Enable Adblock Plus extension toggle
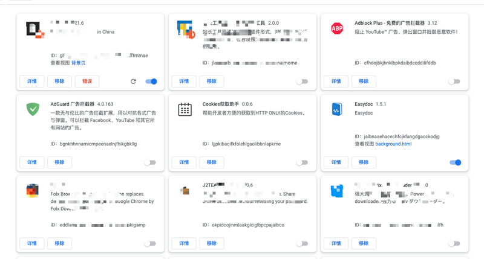 tap(454, 82)
